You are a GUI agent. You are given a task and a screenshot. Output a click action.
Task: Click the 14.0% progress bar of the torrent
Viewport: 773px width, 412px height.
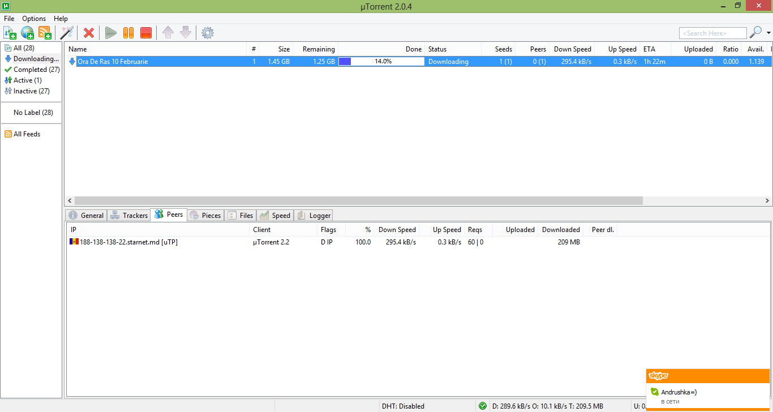point(381,61)
